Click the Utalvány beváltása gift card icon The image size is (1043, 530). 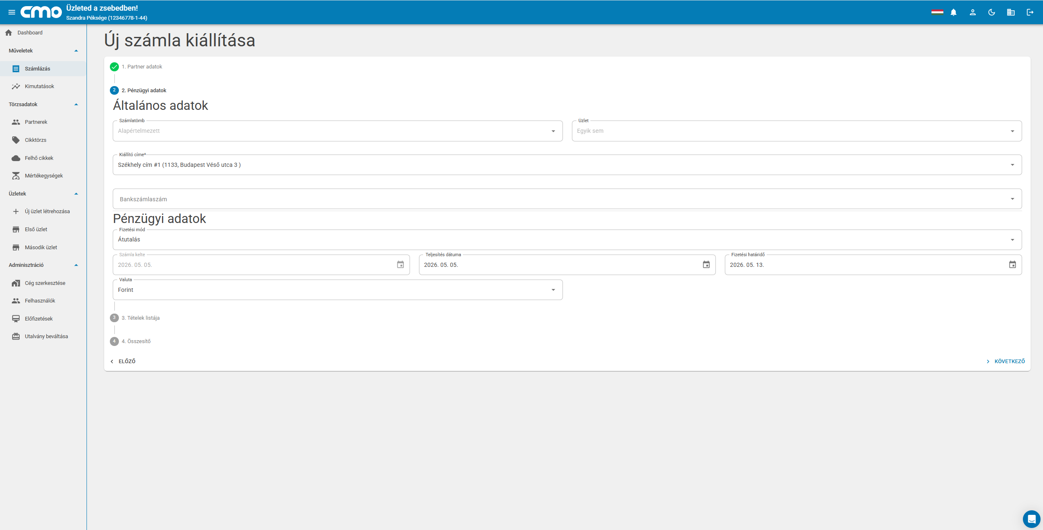tap(16, 337)
